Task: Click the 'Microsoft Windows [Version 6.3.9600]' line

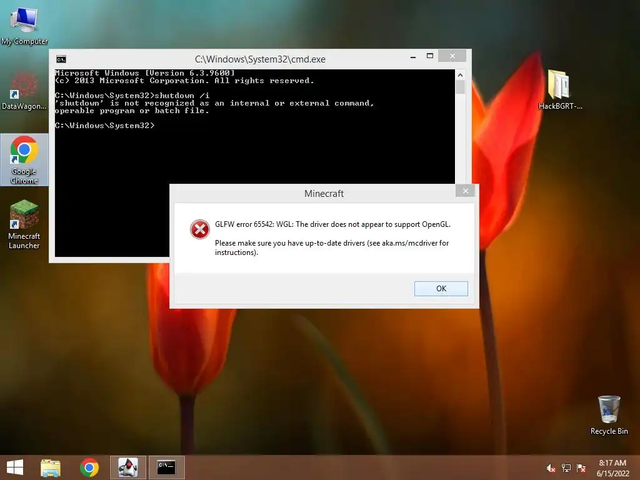Action: coord(145,73)
